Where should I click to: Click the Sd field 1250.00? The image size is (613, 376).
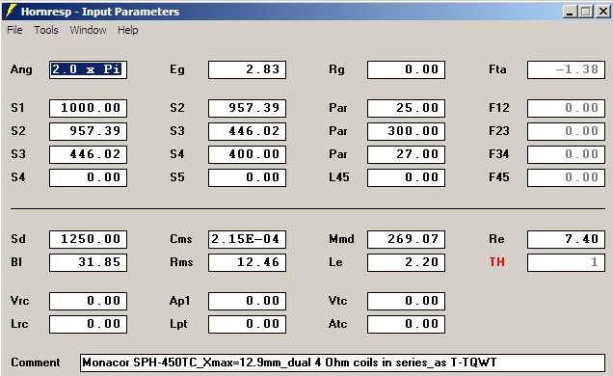point(88,240)
